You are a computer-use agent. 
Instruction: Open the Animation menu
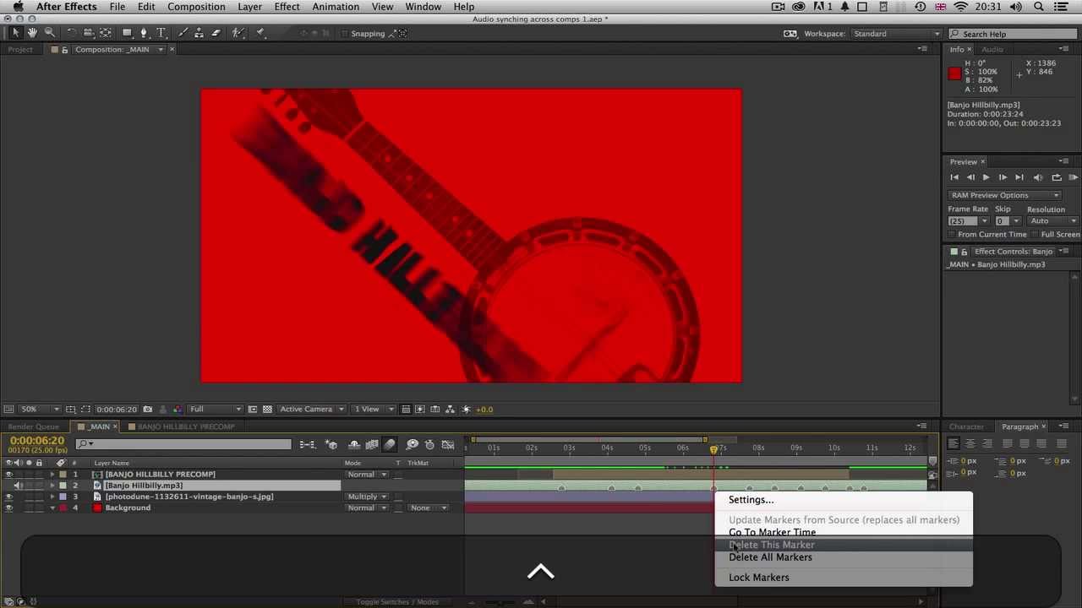(336, 7)
